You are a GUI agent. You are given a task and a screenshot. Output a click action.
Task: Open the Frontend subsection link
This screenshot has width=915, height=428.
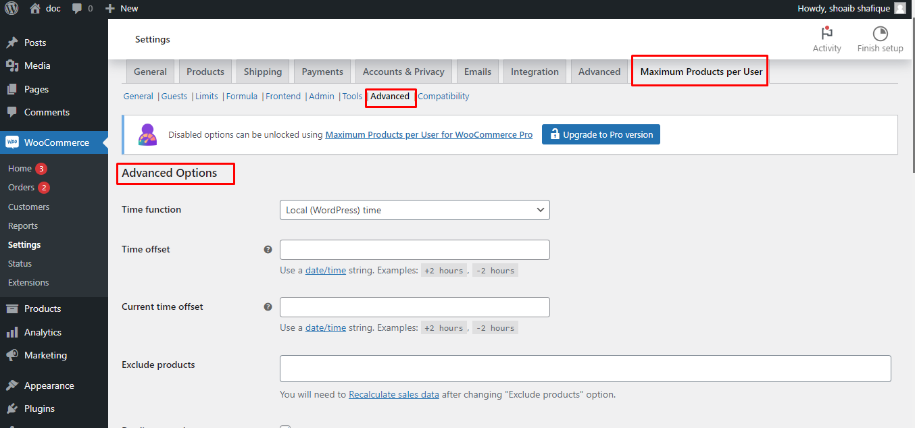point(283,97)
